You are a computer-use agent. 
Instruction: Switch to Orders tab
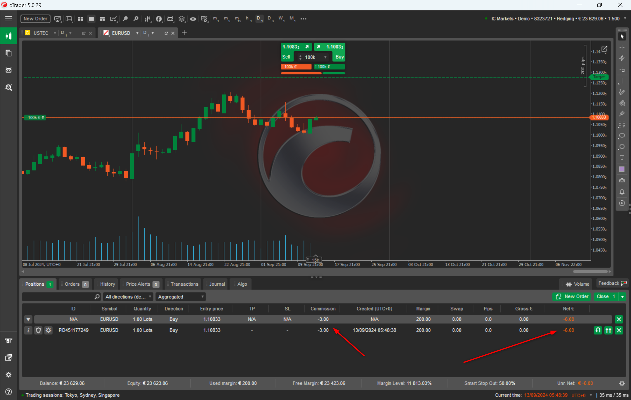76,284
